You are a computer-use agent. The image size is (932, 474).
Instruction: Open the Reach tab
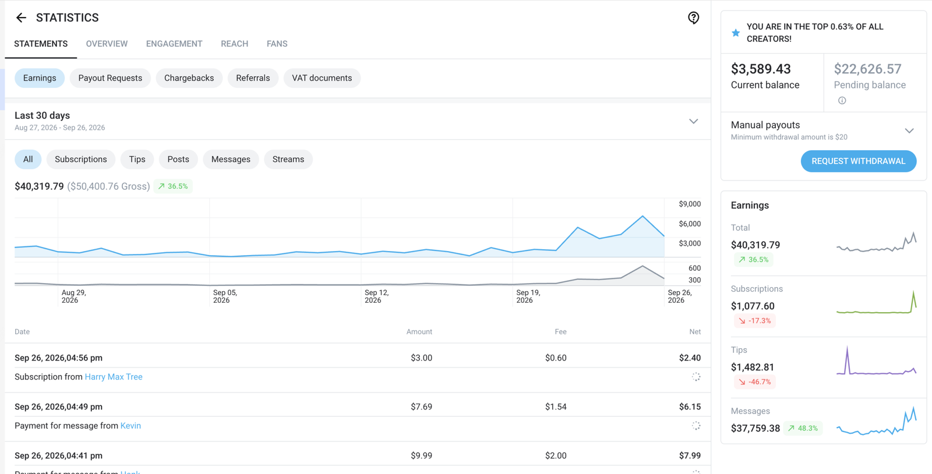(x=234, y=44)
